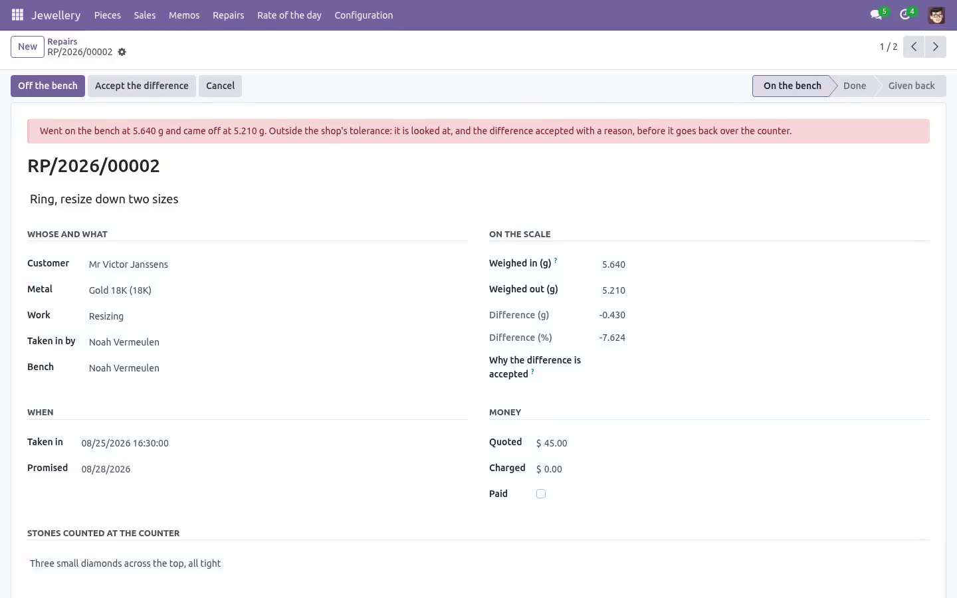Screen dimensions: 957x598
Task: Open the apps grid menu icon
Action: [18, 15]
